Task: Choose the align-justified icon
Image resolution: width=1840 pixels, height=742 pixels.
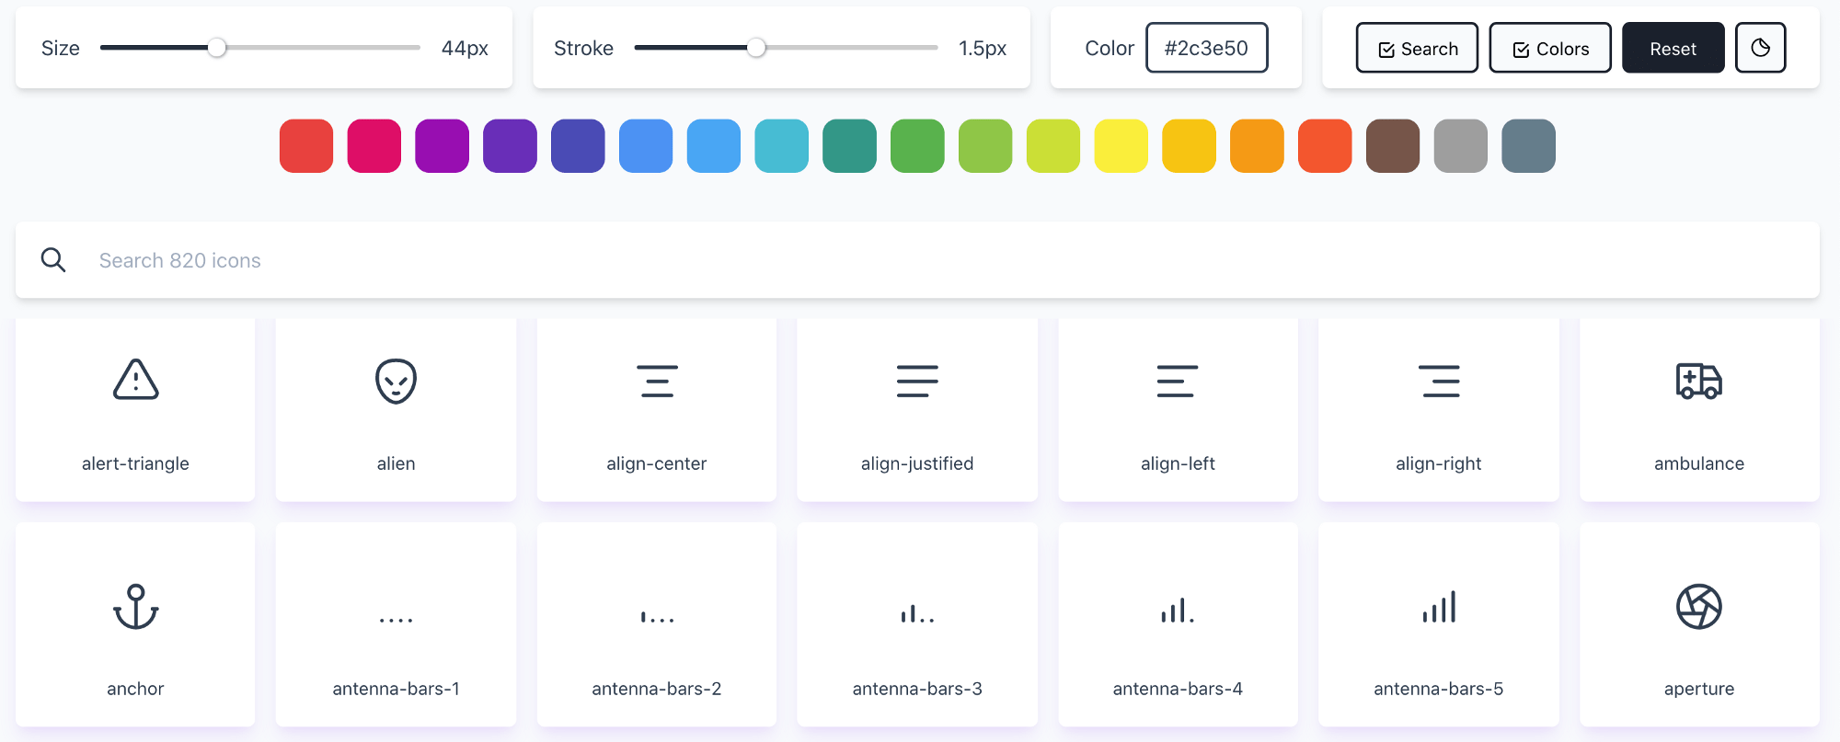Action: [x=917, y=381]
